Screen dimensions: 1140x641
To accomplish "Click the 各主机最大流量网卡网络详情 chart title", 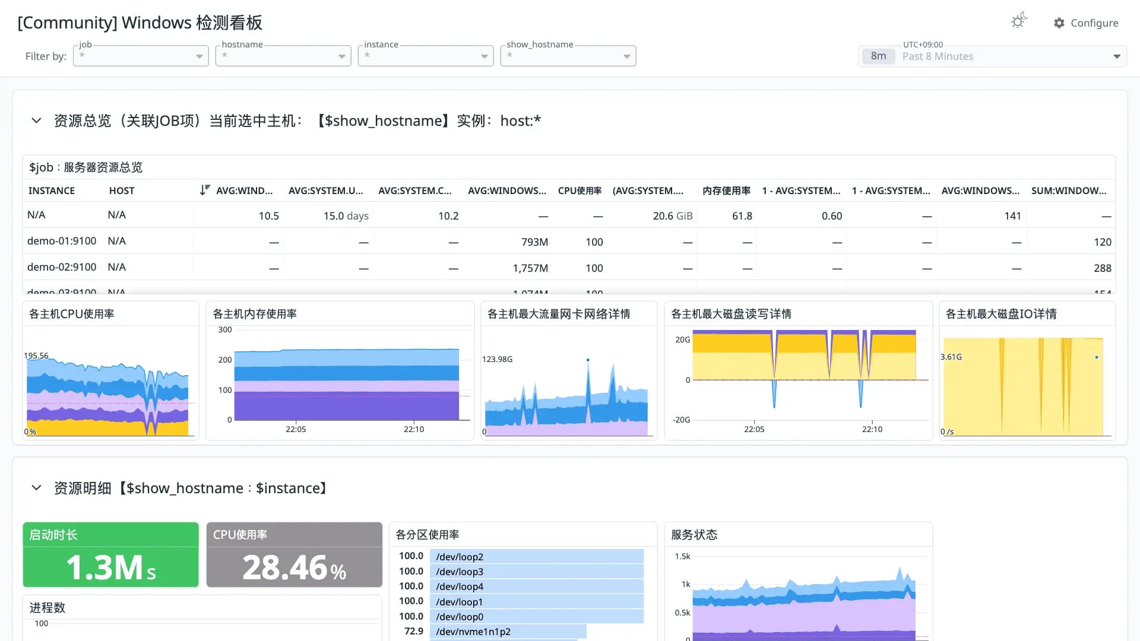I will point(559,314).
